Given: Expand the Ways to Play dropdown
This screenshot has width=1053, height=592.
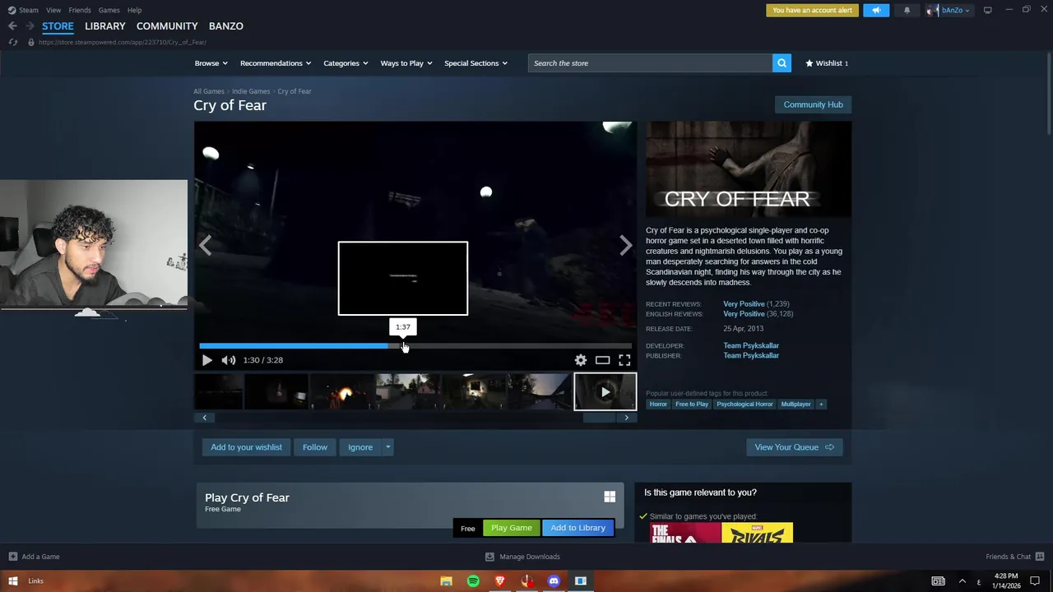Looking at the screenshot, I should tap(406, 63).
